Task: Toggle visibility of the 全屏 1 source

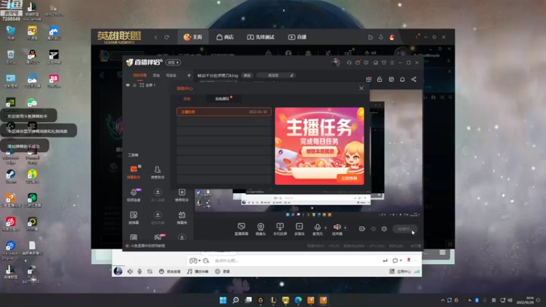Action: coord(128,85)
